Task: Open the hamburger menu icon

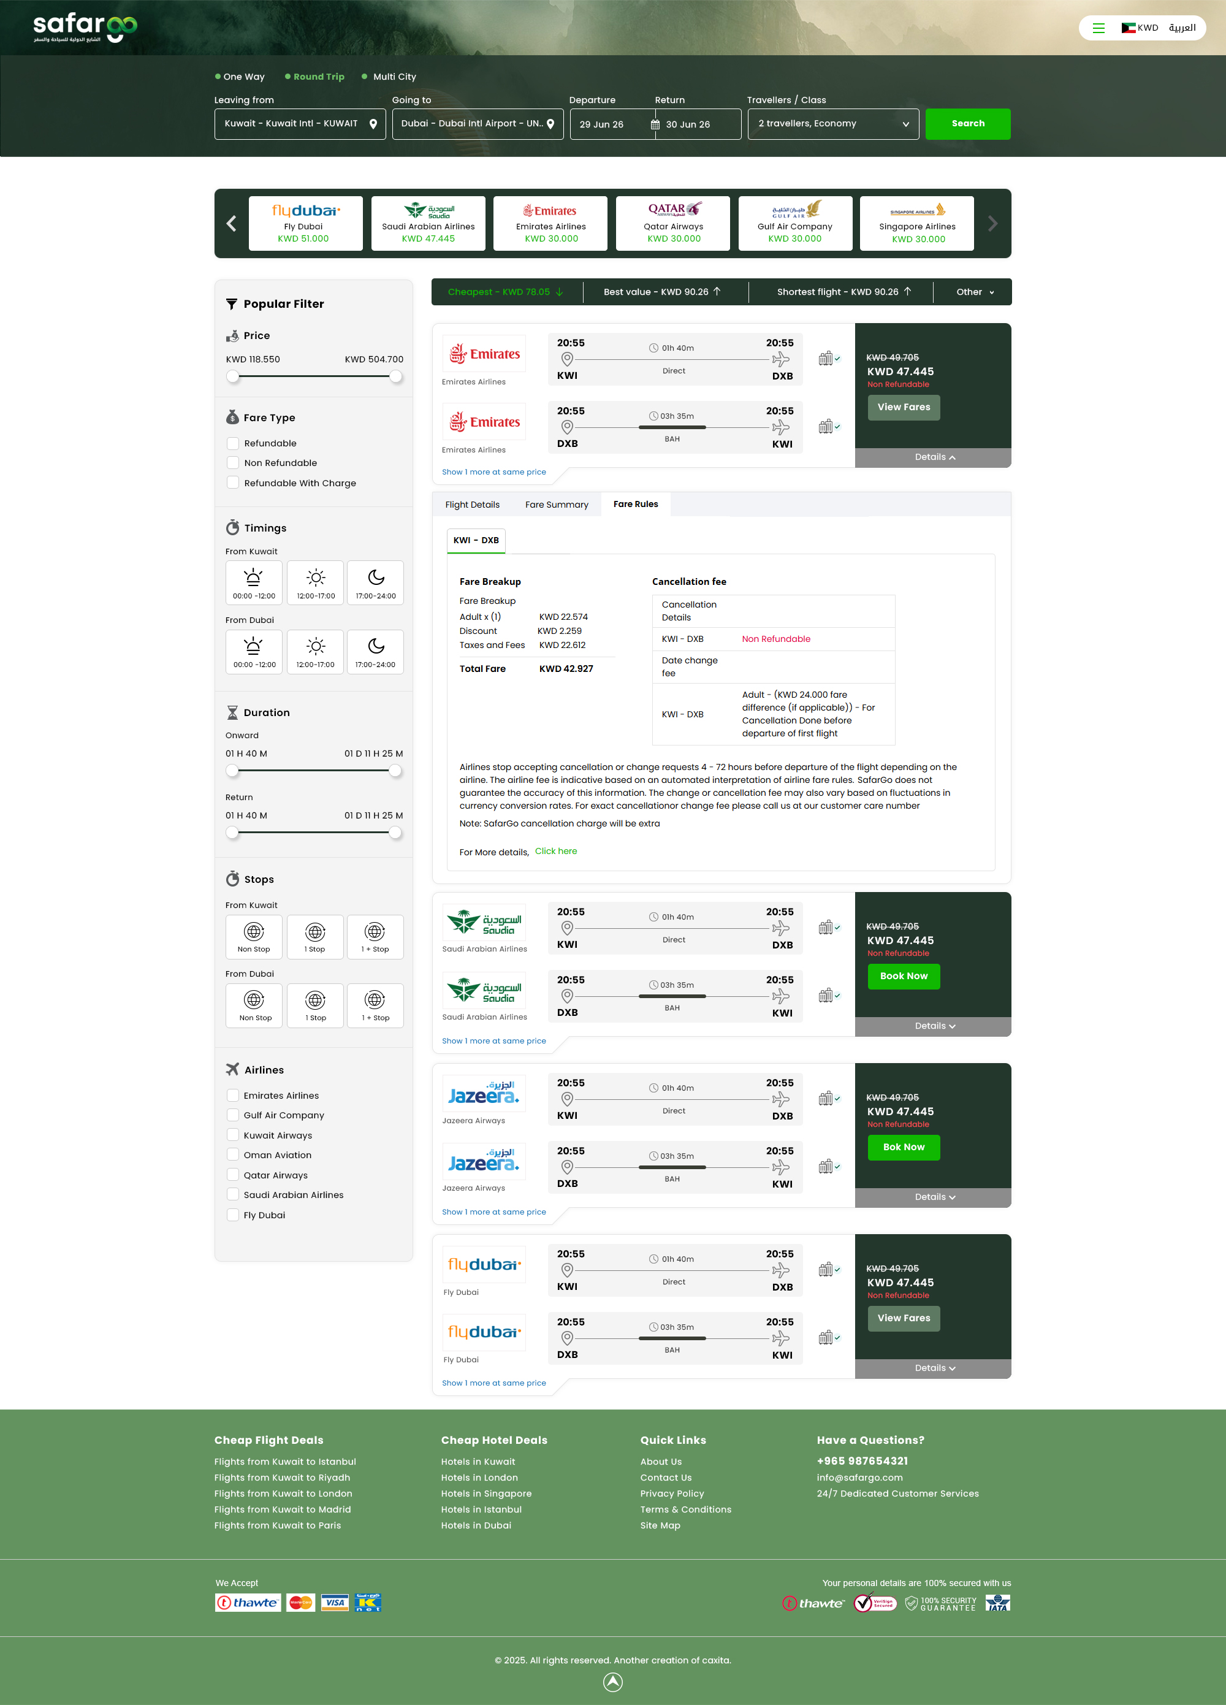Action: point(1098,28)
